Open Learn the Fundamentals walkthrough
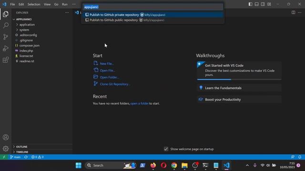 pyautogui.click(x=239, y=88)
